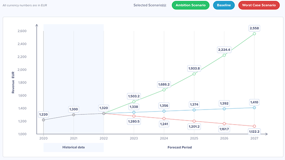The width and height of the screenshot is (285, 160).
Task: Select Worst Case 2025 point 1,201.2
Action: click(x=194, y=121)
